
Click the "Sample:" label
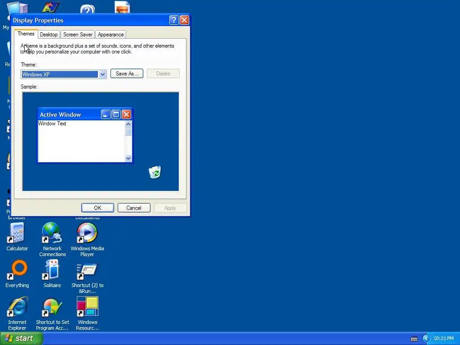point(29,87)
